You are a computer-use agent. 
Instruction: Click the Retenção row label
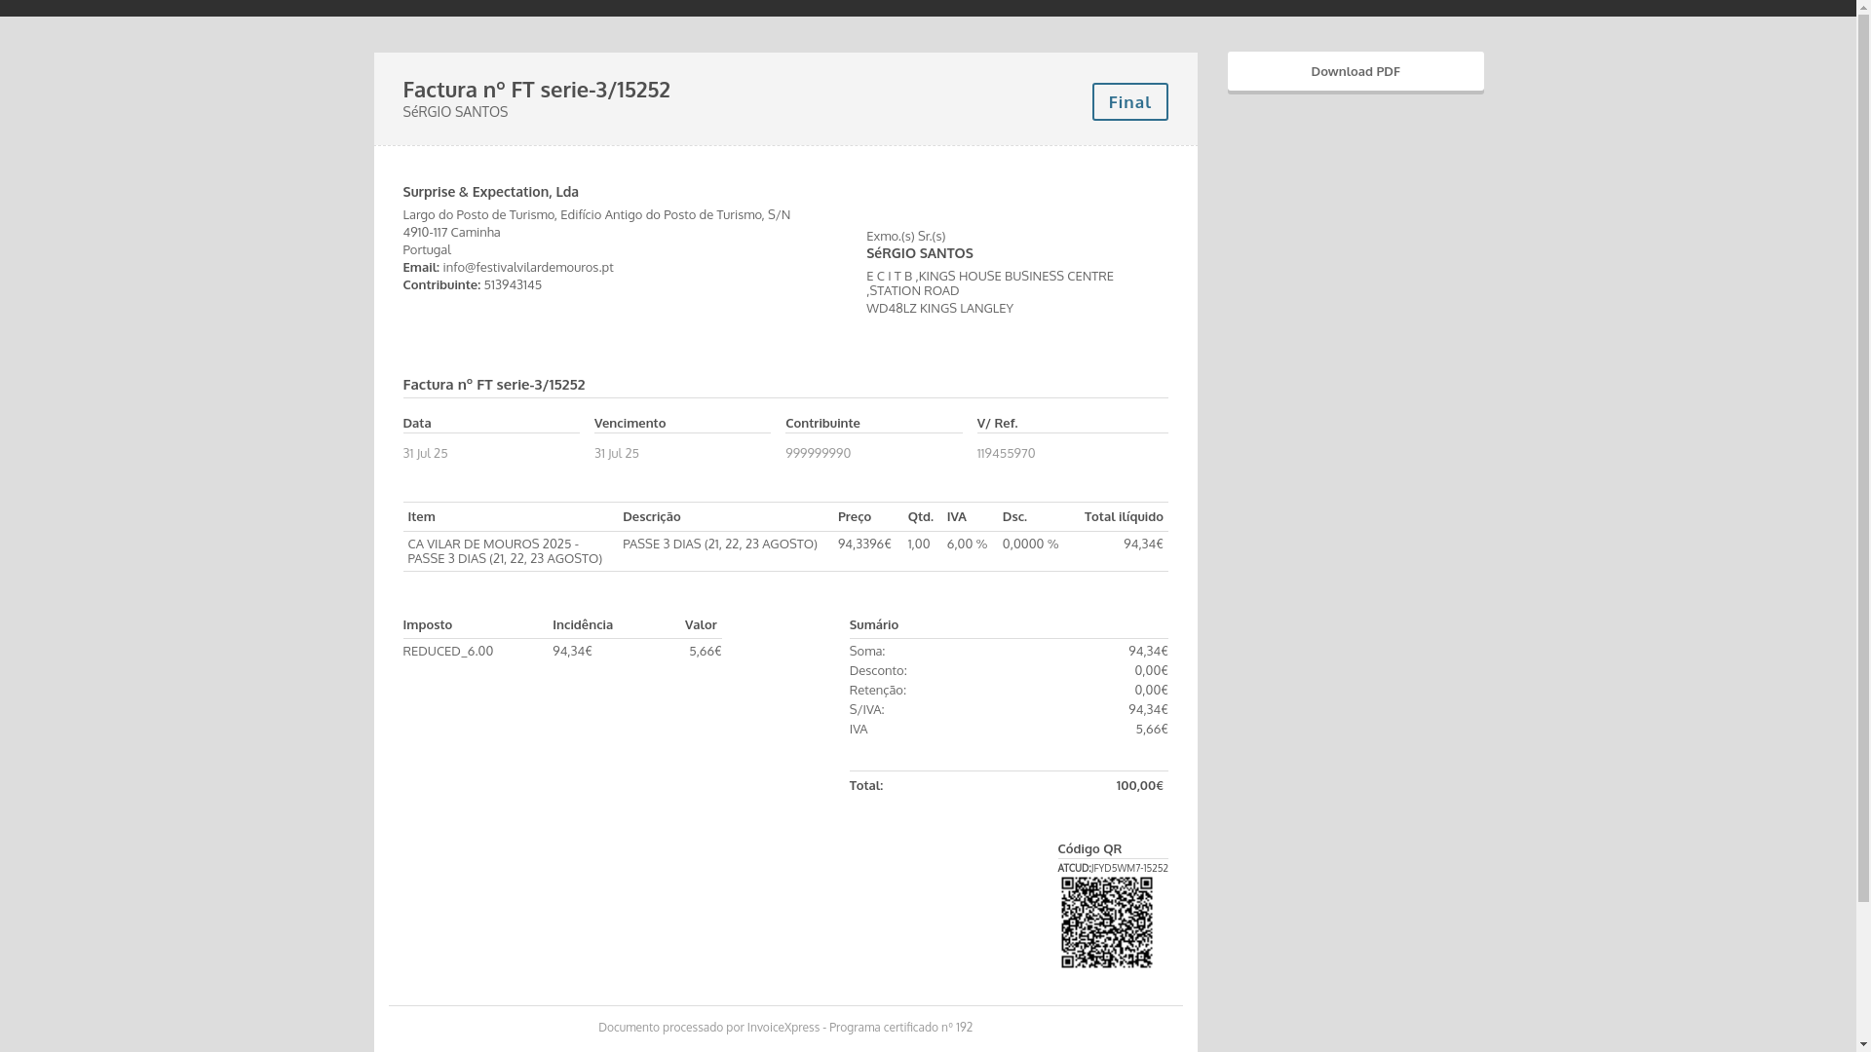(877, 691)
